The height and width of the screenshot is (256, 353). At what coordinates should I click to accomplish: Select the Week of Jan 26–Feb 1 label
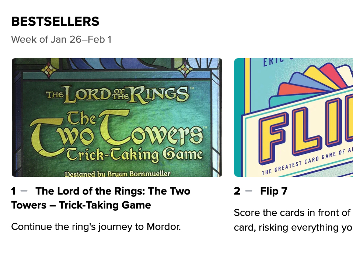point(61,39)
